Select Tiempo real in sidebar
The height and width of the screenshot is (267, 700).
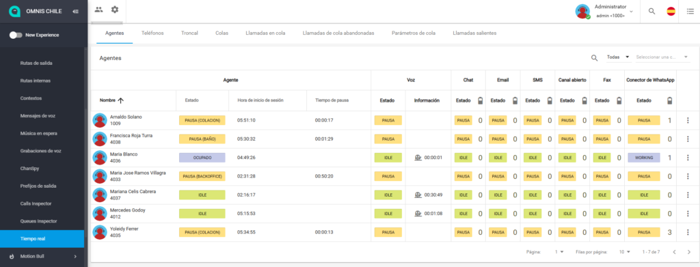click(x=42, y=239)
